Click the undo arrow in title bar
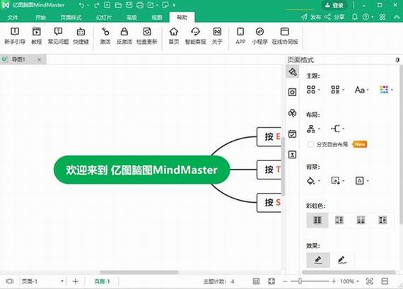This screenshot has width=403, height=289. pyautogui.click(x=82, y=5)
